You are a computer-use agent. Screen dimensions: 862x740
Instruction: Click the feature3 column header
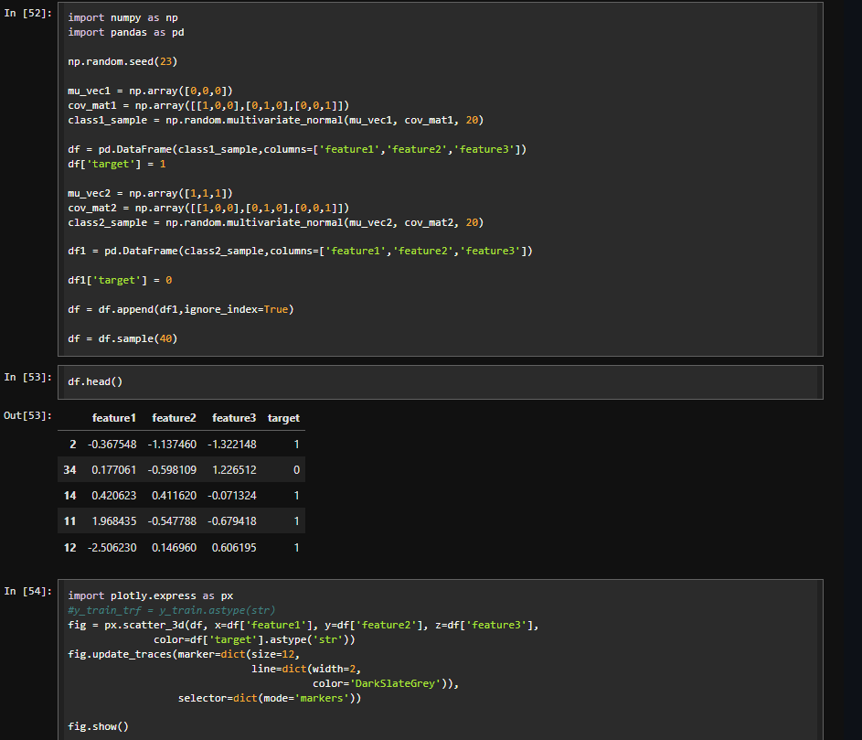coord(234,418)
